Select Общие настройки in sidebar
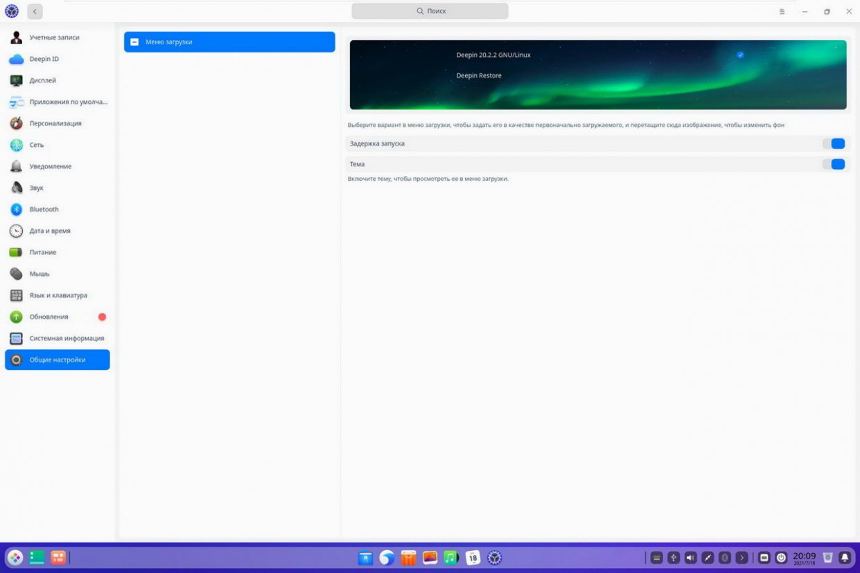 click(58, 360)
